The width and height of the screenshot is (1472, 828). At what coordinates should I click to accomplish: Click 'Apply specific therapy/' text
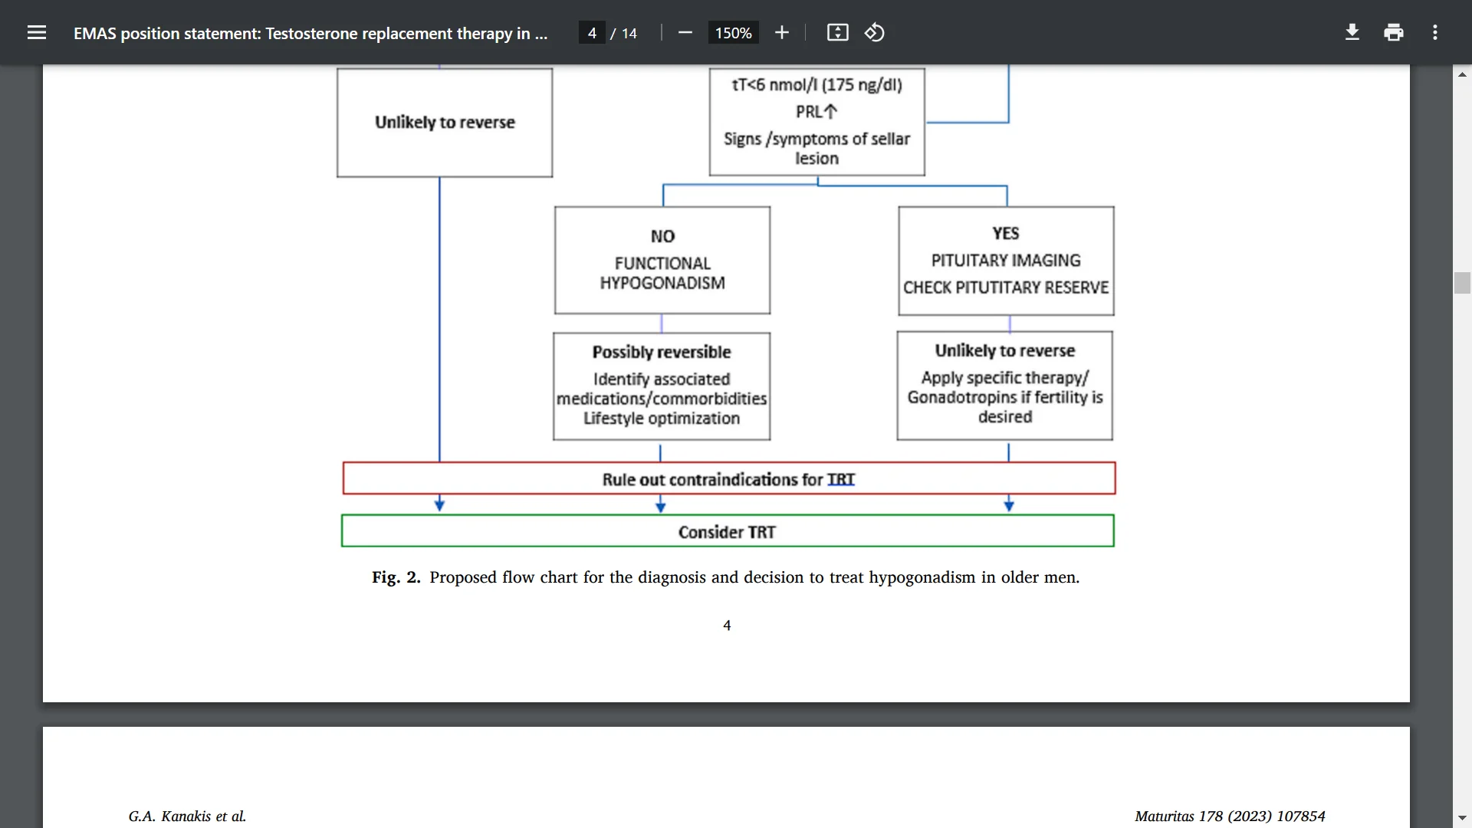(1005, 378)
